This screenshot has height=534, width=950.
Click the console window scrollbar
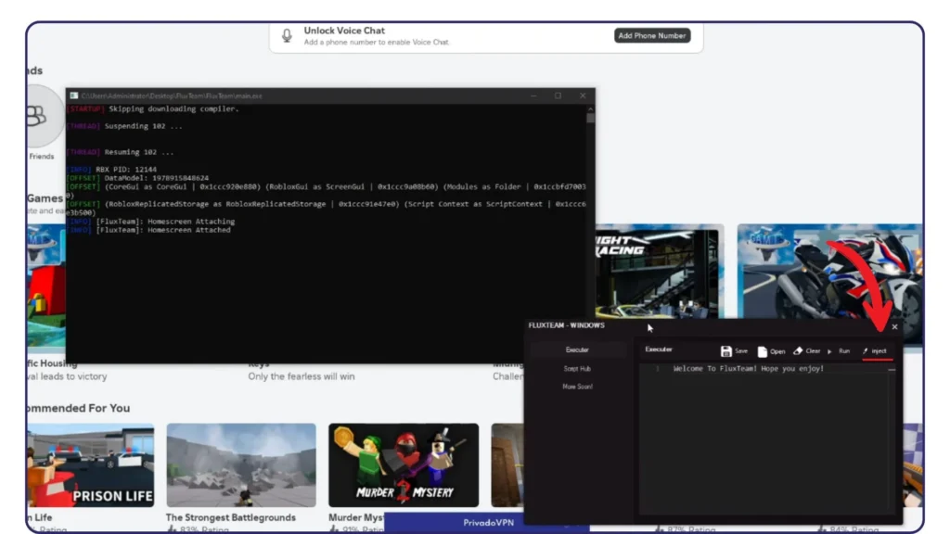(x=591, y=233)
